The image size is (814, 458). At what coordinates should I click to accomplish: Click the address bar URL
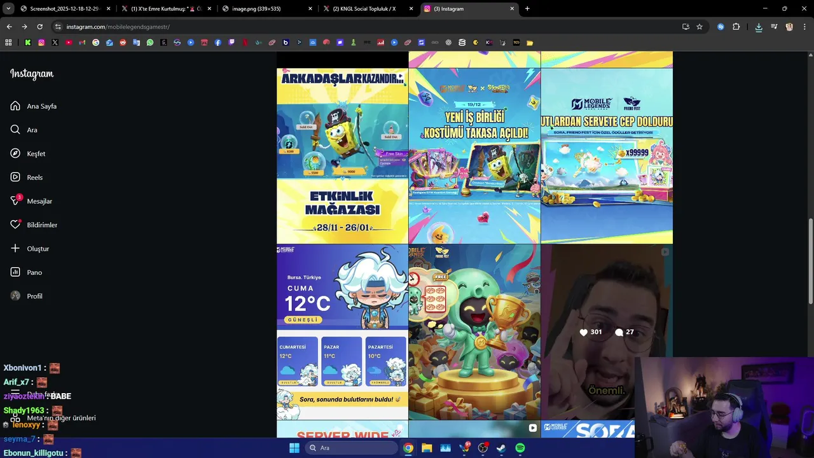(118, 27)
